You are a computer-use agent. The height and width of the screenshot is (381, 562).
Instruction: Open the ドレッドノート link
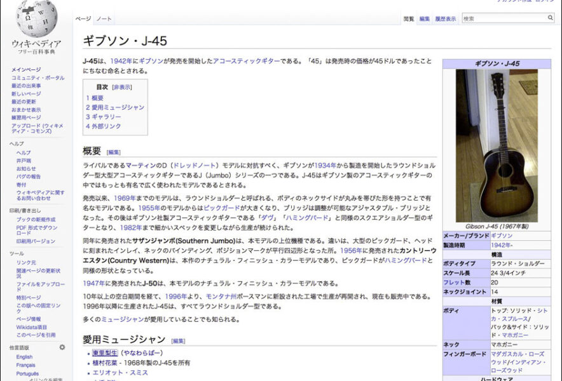coord(195,166)
